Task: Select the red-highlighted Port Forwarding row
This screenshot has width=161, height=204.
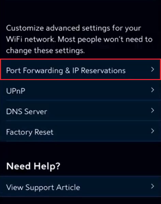Action: (x=80, y=69)
